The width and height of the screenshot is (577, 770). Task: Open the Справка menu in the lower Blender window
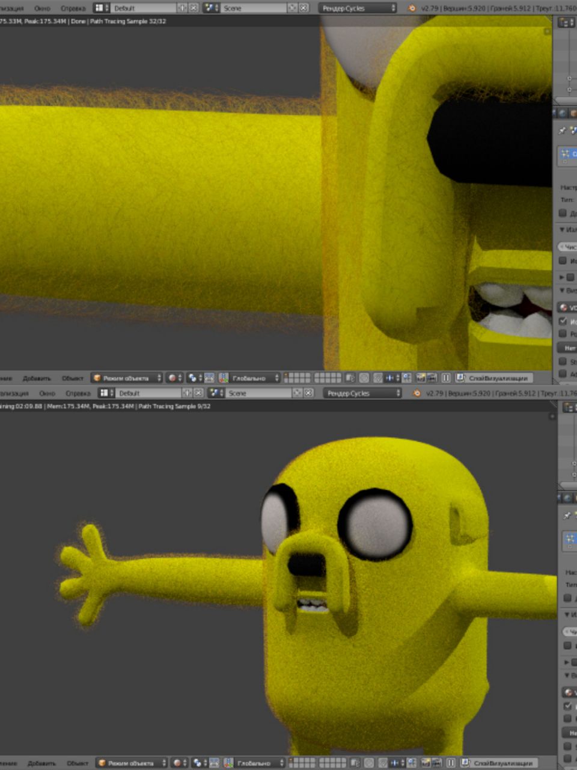point(78,393)
